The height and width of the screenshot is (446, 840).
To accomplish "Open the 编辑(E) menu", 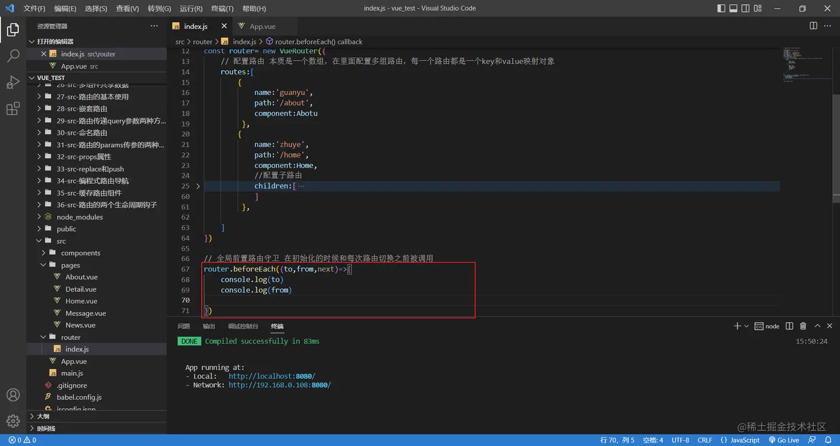I will 66,8.
